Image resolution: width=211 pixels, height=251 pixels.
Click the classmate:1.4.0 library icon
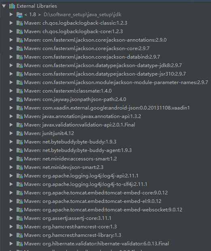point(19,91)
